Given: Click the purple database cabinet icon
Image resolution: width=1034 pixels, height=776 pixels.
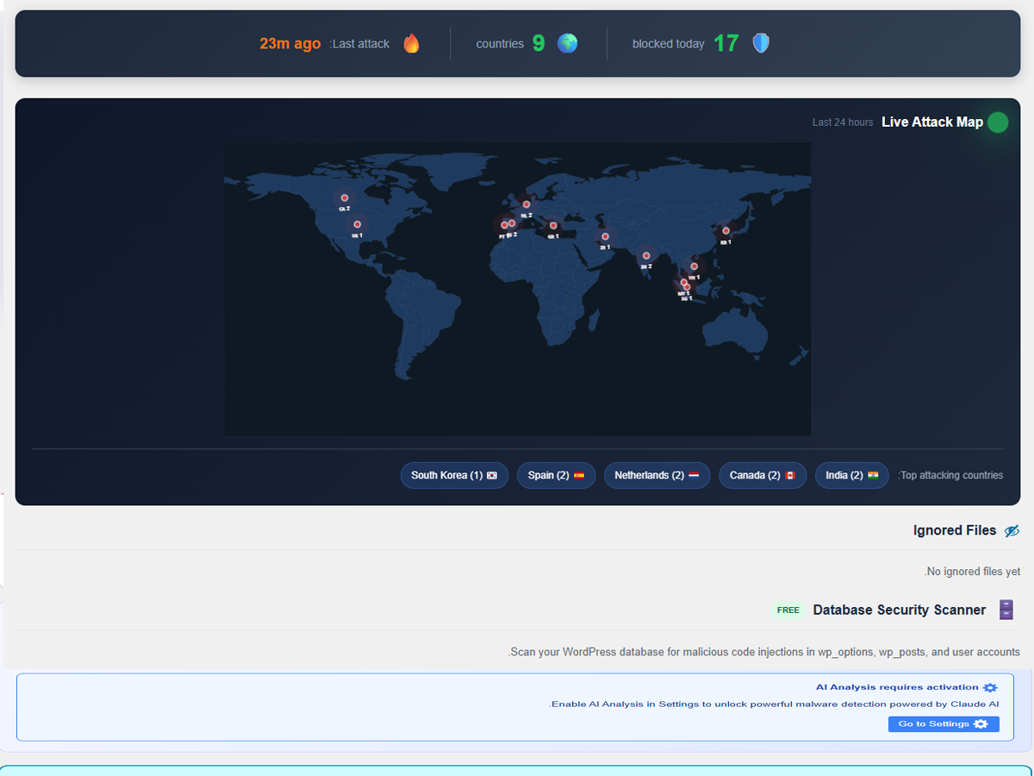Looking at the screenshot, I should click(x=1006, y=610).
